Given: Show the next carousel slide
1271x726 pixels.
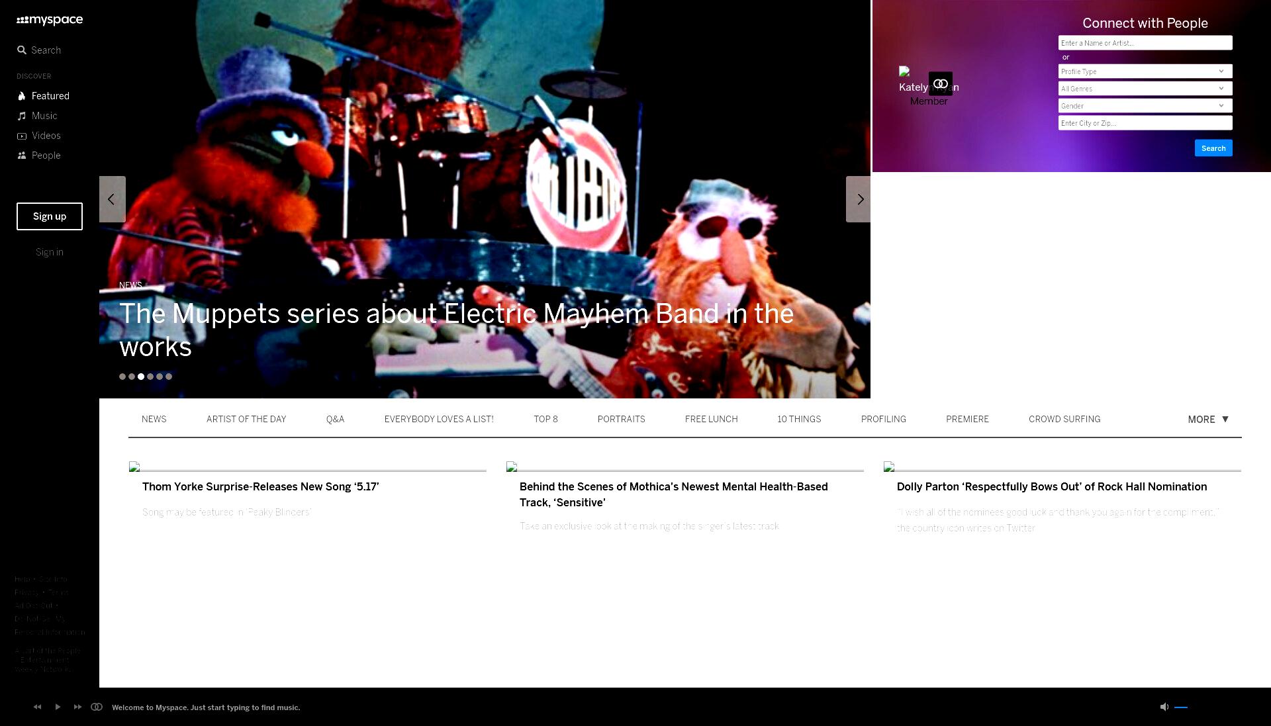Looking at the screenshot, I should coord(859,199).
